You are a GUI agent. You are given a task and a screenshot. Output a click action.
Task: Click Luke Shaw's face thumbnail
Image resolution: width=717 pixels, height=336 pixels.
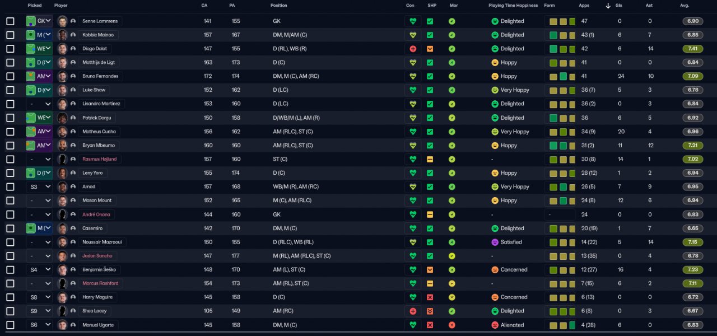[x=62, y=90]
